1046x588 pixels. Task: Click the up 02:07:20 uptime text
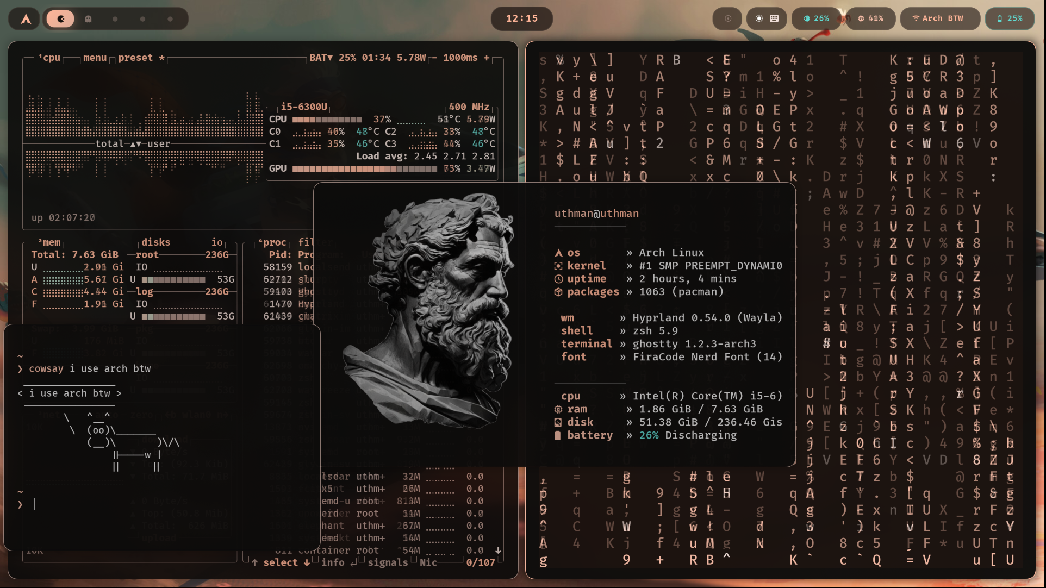(x=63, y=218)
